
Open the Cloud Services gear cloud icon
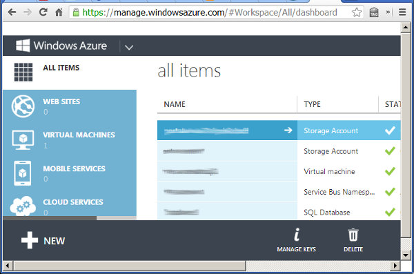pyautogui.click(x=23, y=206)
